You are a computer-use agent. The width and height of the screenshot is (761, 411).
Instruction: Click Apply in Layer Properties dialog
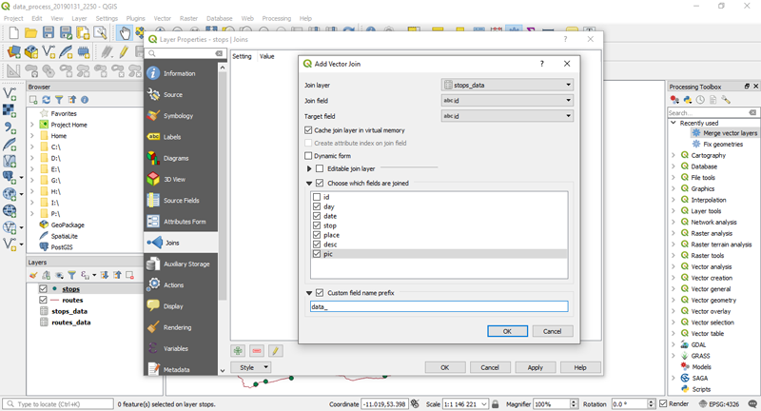pyautogui.click(x=536, y=367)
